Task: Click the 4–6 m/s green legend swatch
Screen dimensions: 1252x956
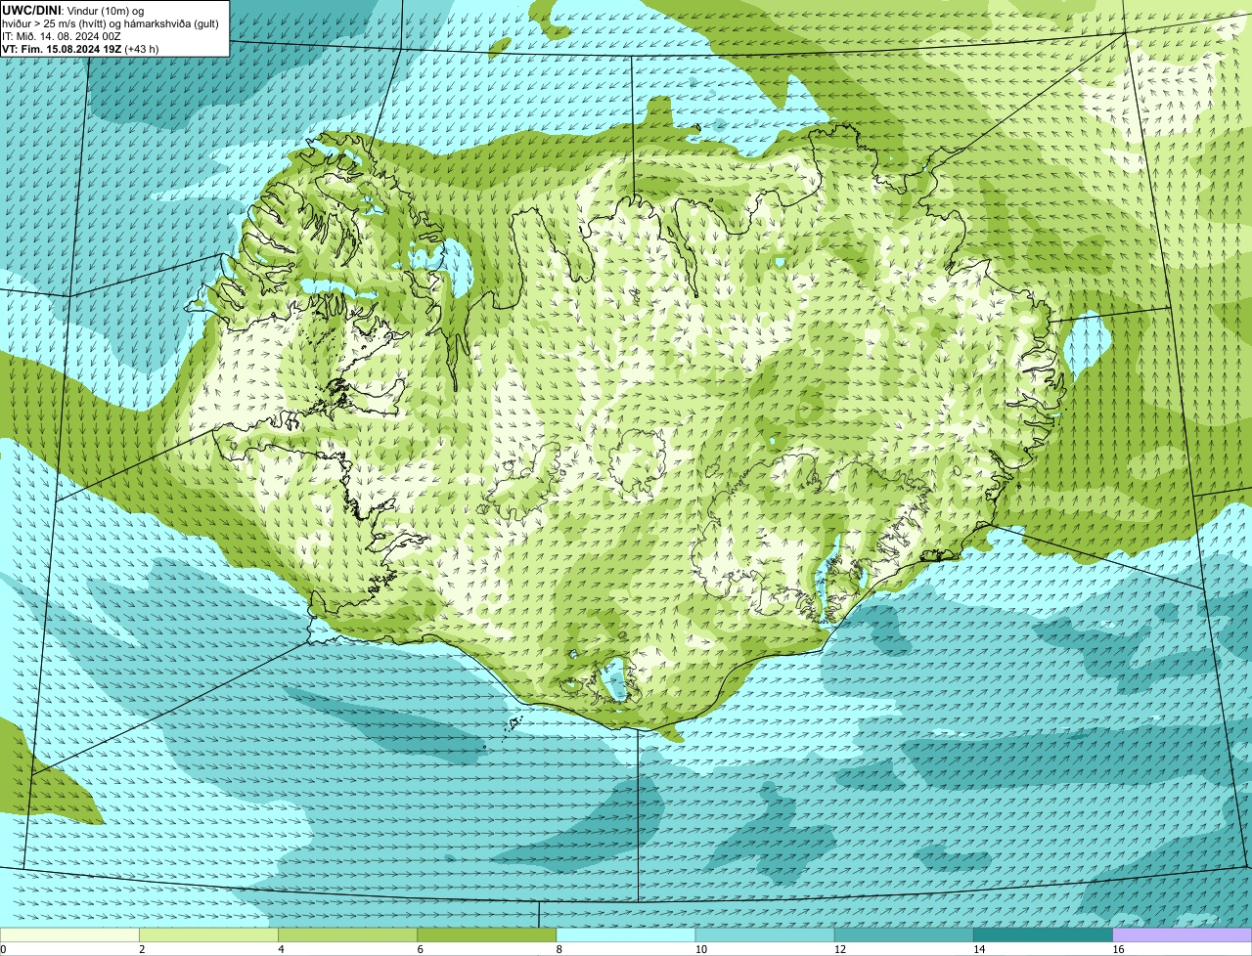Action: pos(347,934)
